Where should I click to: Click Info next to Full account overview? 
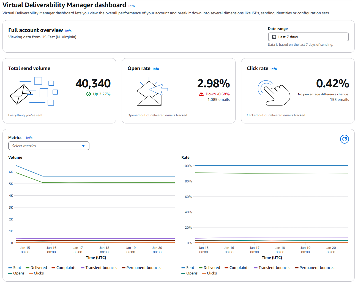coord(68,31)
